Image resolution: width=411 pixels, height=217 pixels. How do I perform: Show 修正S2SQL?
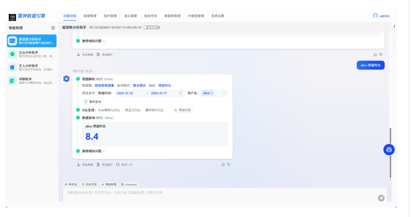tap(133, 110)
